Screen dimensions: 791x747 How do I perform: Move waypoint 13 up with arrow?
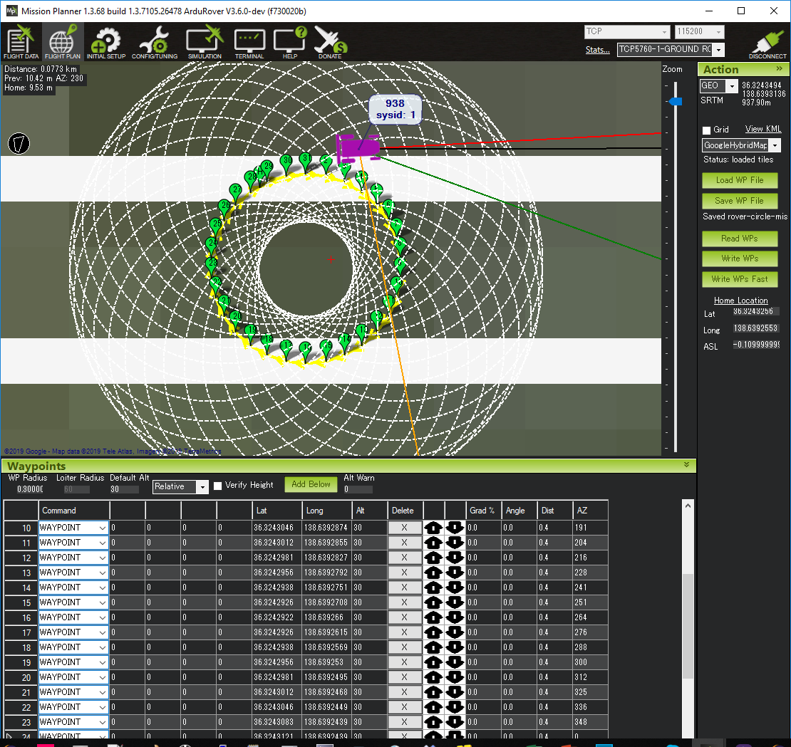[x=433, y=573]
